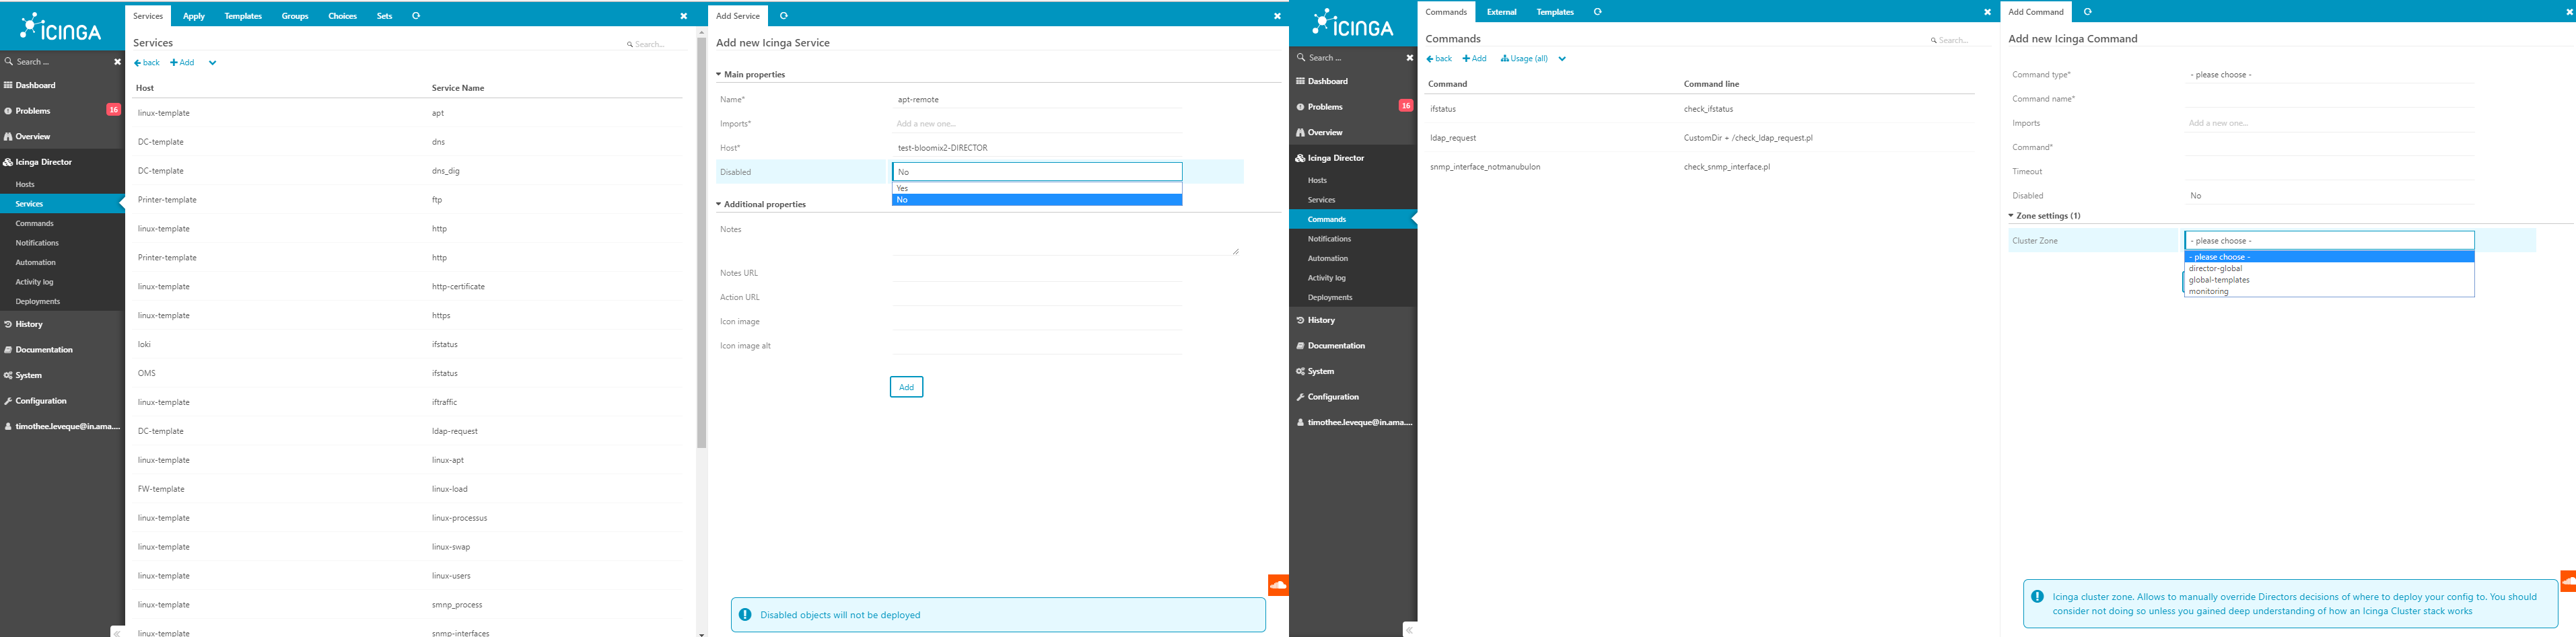Switch to the Apply tab
Screen dimensions: 2576x637
tap(194, 16)
